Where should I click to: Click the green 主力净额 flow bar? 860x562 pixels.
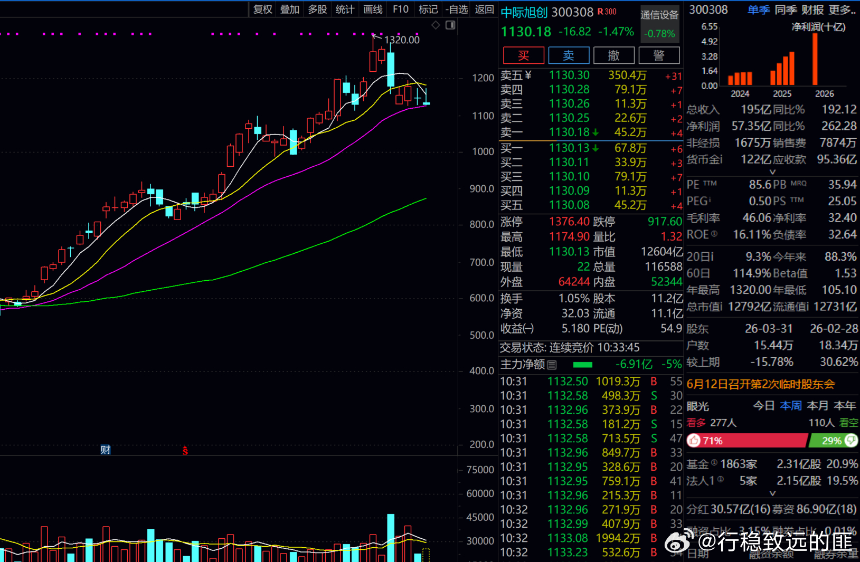pos(583,365)
